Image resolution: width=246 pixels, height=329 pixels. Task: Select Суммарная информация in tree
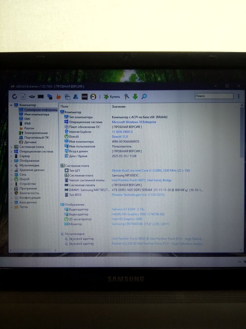(38, 109)
